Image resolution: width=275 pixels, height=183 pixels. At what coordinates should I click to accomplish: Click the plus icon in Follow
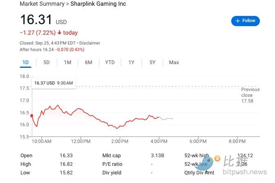(238, 21)
